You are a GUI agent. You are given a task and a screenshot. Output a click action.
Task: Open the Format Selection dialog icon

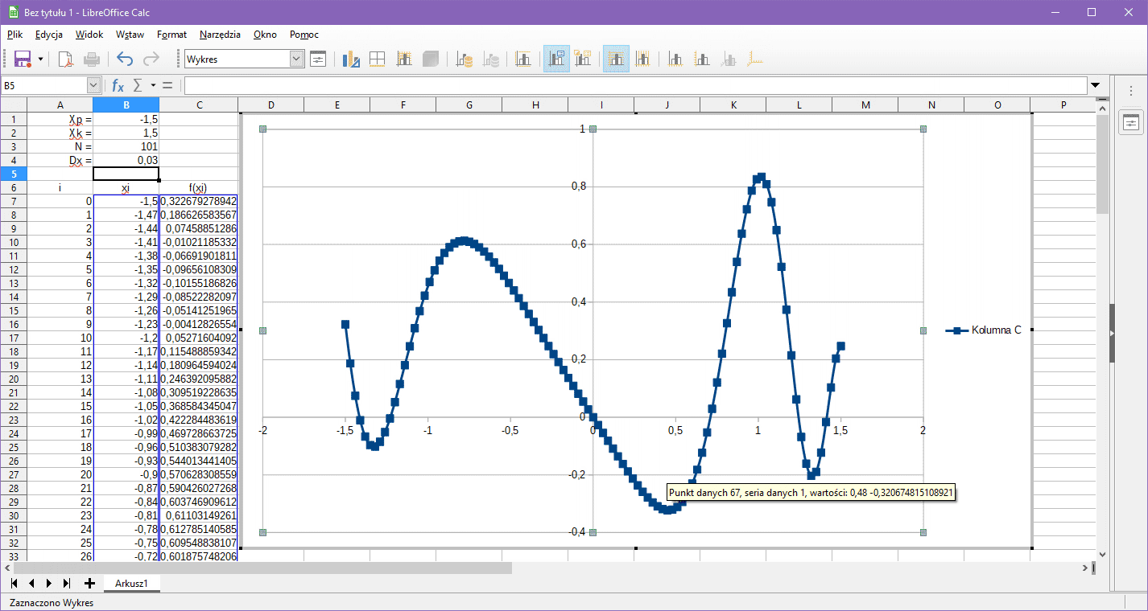pos(318,59)
